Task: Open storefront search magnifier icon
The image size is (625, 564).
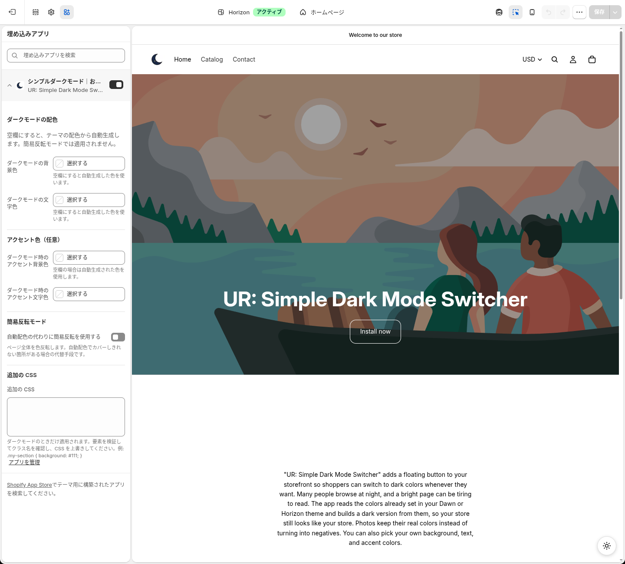Action: coord(555,59)
